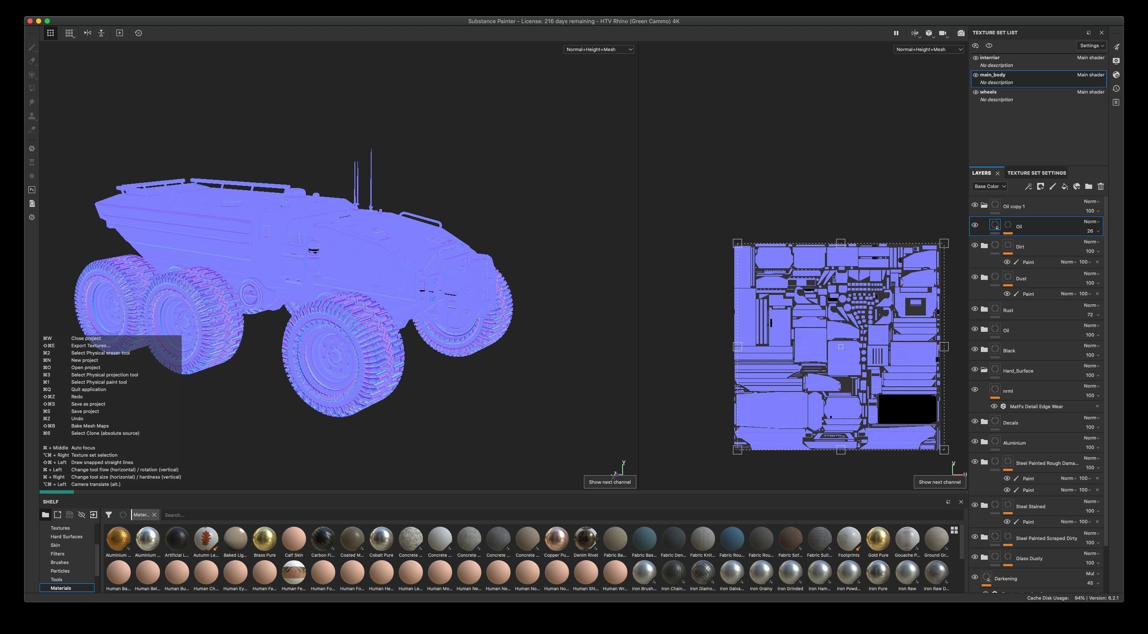Click Show next channel in 2D view

pyautogui.click(x=940, y=482)
